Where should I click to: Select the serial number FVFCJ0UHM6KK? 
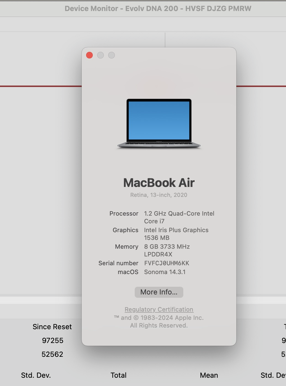tap(166, 263)
